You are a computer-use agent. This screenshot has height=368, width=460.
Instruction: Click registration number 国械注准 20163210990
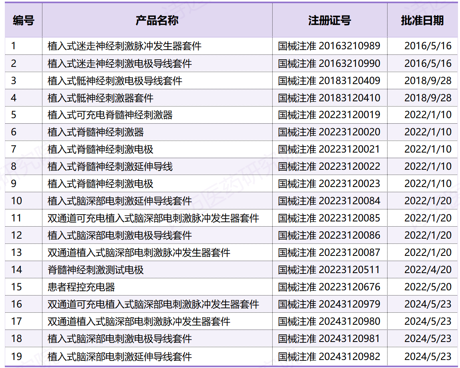coord(329,63)
